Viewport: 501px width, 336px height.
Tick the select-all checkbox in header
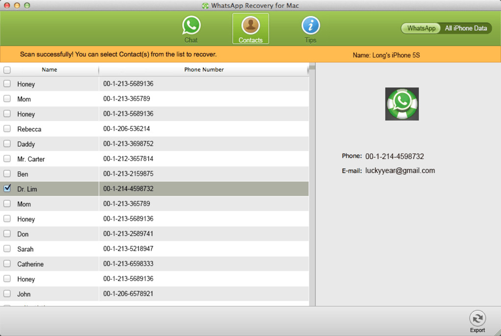pyautogui.click(x=7, y=70)
